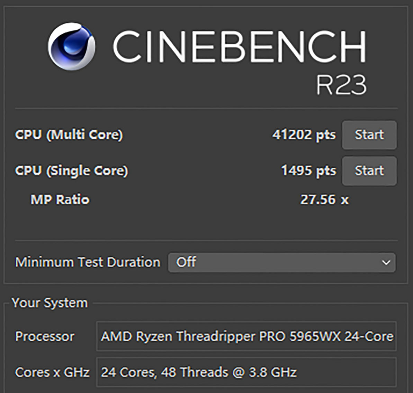Click the Processor row label
The height and width of the screenshot is (393, 413).
click(45, 337)
